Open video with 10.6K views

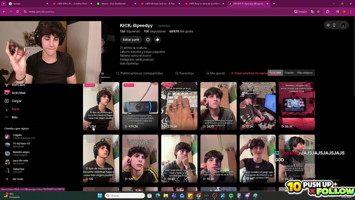tap(219, 159)
